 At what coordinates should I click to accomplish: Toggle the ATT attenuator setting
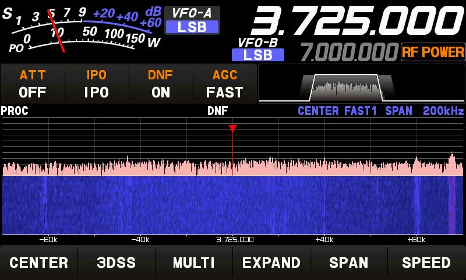click(x=33, y=84)
